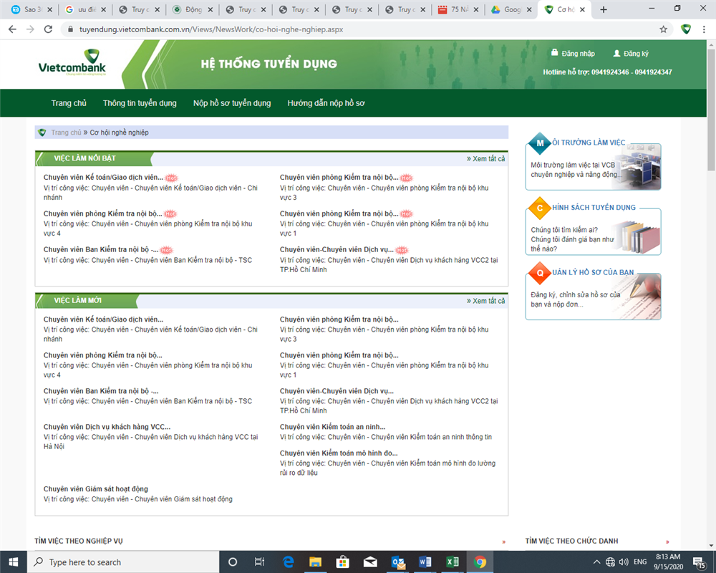
Task: Click the orange C diamond icon
Action: tap(540, 208)
